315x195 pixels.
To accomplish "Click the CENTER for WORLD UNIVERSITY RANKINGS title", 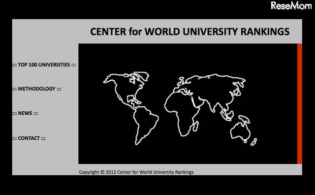I will pos(190,32).
